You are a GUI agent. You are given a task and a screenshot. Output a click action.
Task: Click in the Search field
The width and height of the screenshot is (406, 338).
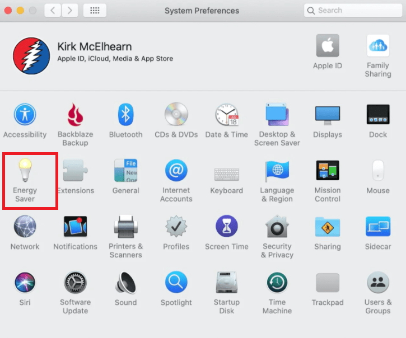point(356,11)
